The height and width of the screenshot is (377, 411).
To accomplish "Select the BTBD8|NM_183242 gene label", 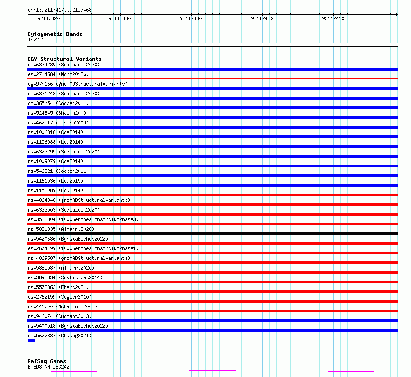I will (x=48, y=367).
